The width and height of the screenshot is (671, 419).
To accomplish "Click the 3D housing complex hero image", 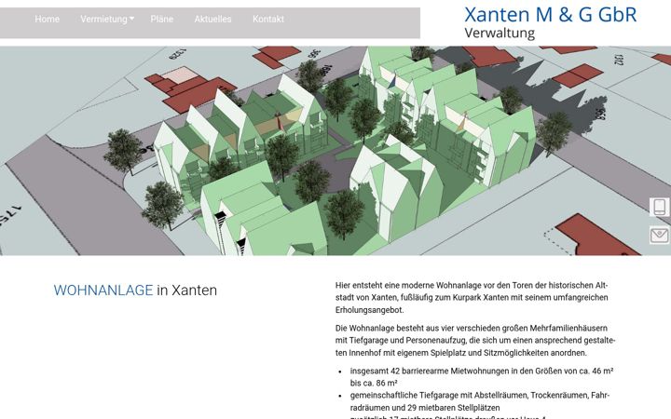I will coord(335,151).
